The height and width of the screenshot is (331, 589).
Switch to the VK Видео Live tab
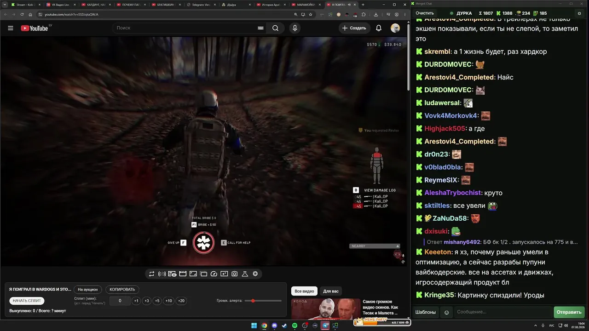point(62,5)
